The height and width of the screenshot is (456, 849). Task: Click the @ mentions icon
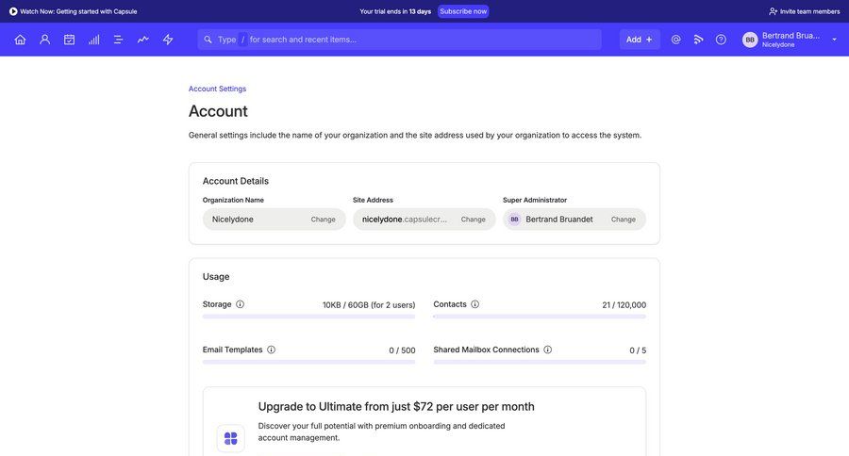(x=675, y=40)
